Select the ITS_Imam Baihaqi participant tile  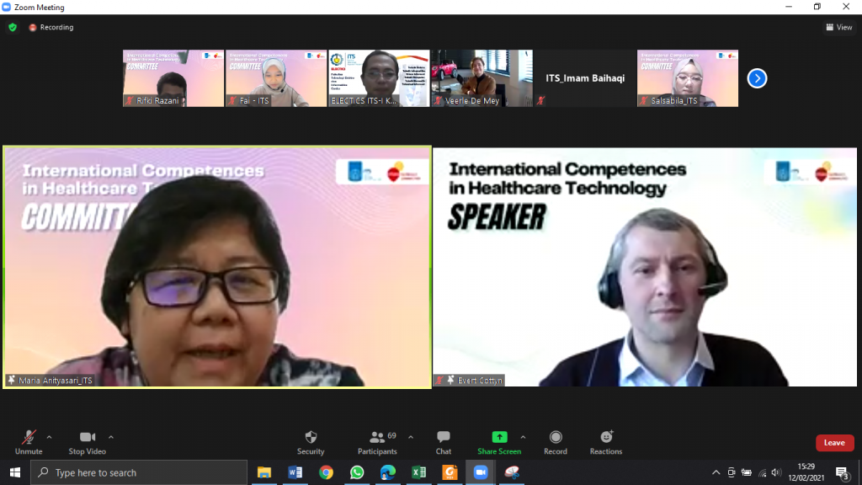point(584,78)
